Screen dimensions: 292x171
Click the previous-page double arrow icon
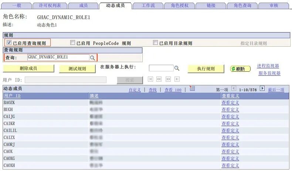point(159,79)
